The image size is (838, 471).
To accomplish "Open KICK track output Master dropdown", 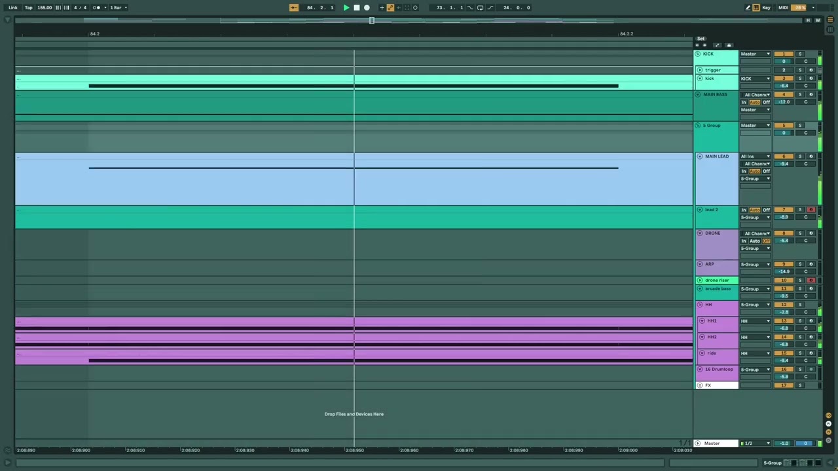I will (x=756, y=54).
